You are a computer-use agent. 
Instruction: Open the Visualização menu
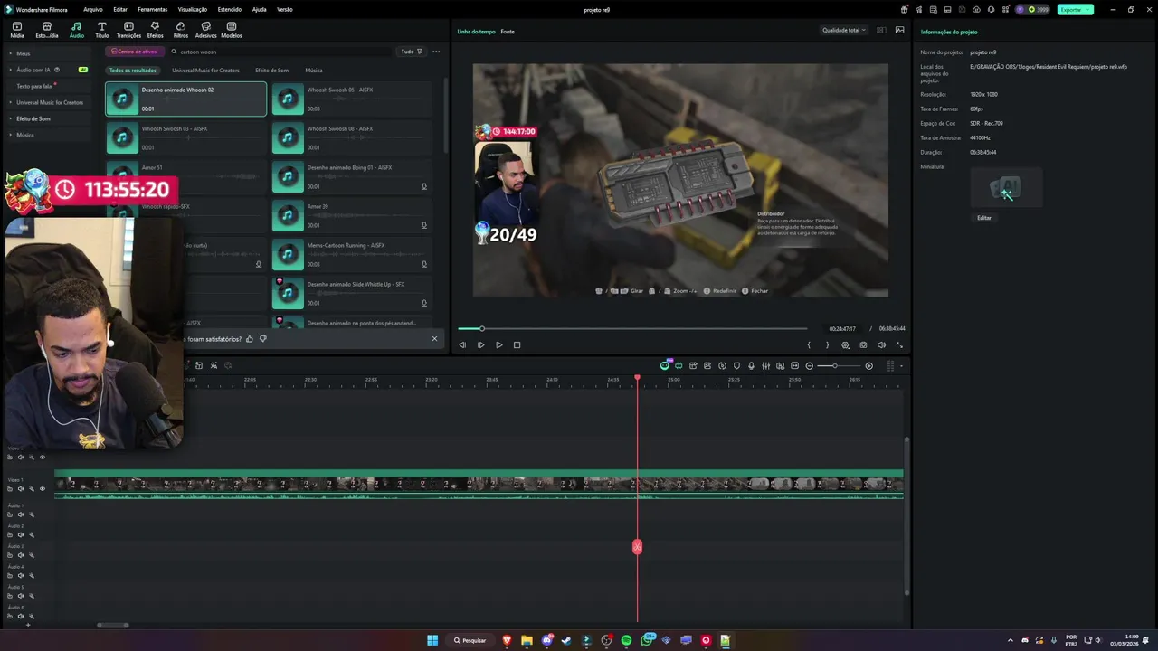pos(193,9)
